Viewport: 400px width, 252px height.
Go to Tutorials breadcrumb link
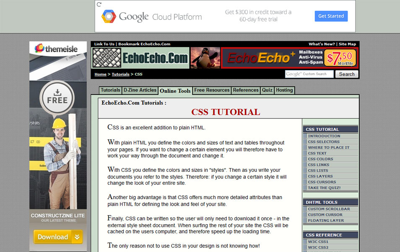click(120, 74)
